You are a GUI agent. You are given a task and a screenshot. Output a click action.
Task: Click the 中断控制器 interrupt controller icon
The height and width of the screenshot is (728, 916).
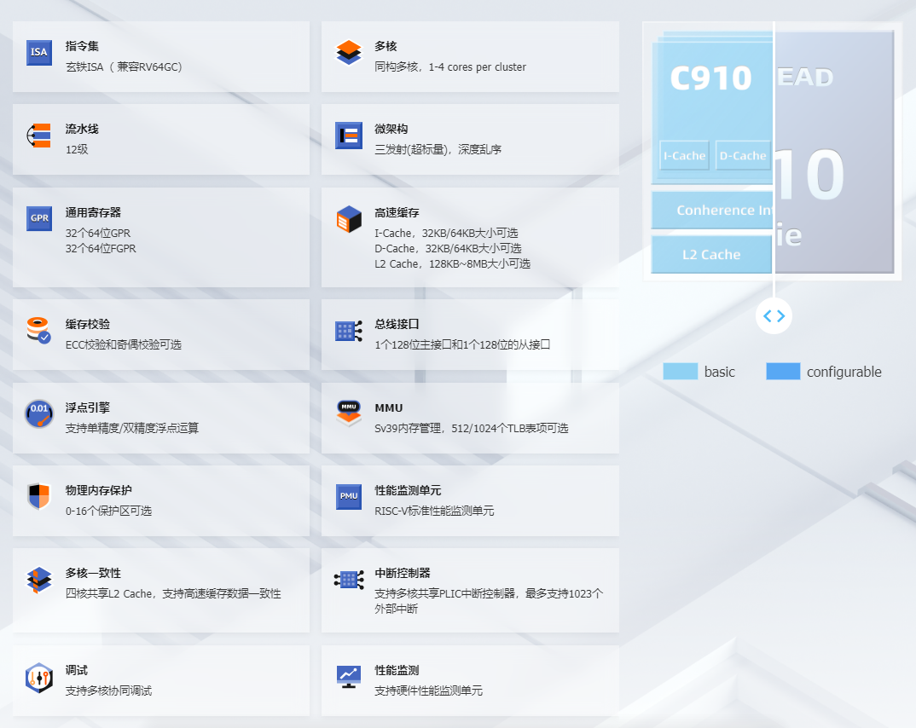(x=348, y=580)
